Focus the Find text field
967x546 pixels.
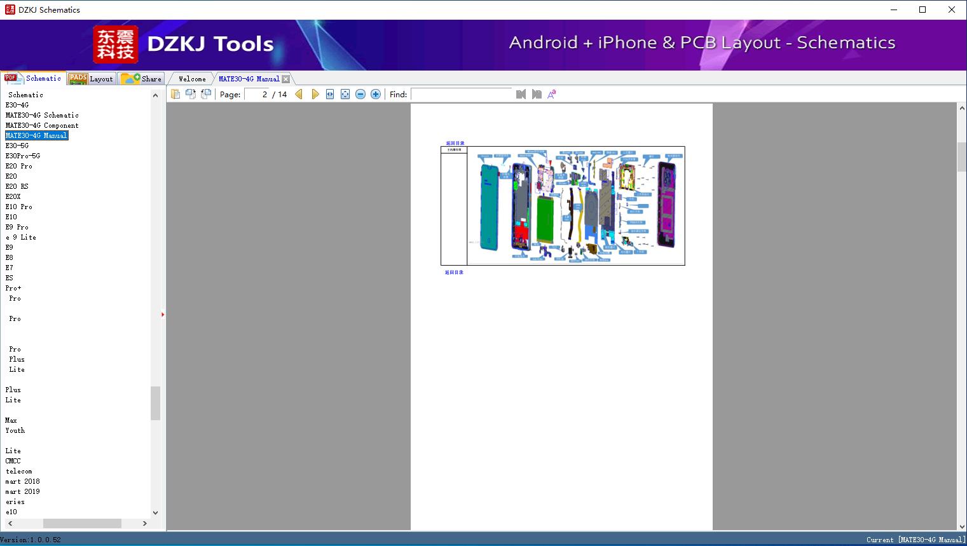pyautogui.click(x=462, y=94)
